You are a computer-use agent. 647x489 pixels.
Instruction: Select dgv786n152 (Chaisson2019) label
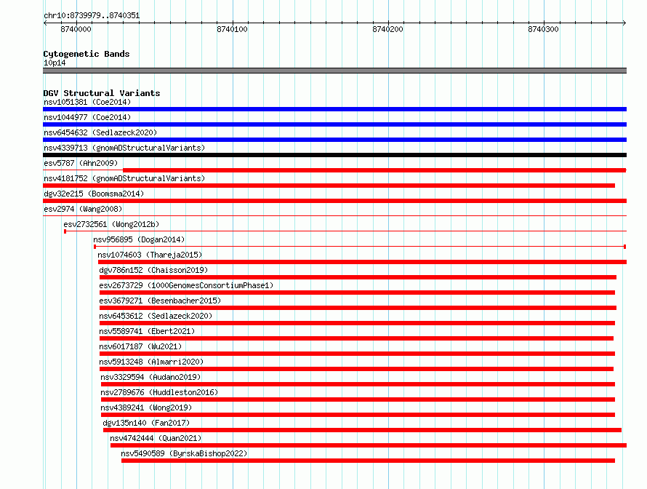pyautogui.click(x=153, y=270)
